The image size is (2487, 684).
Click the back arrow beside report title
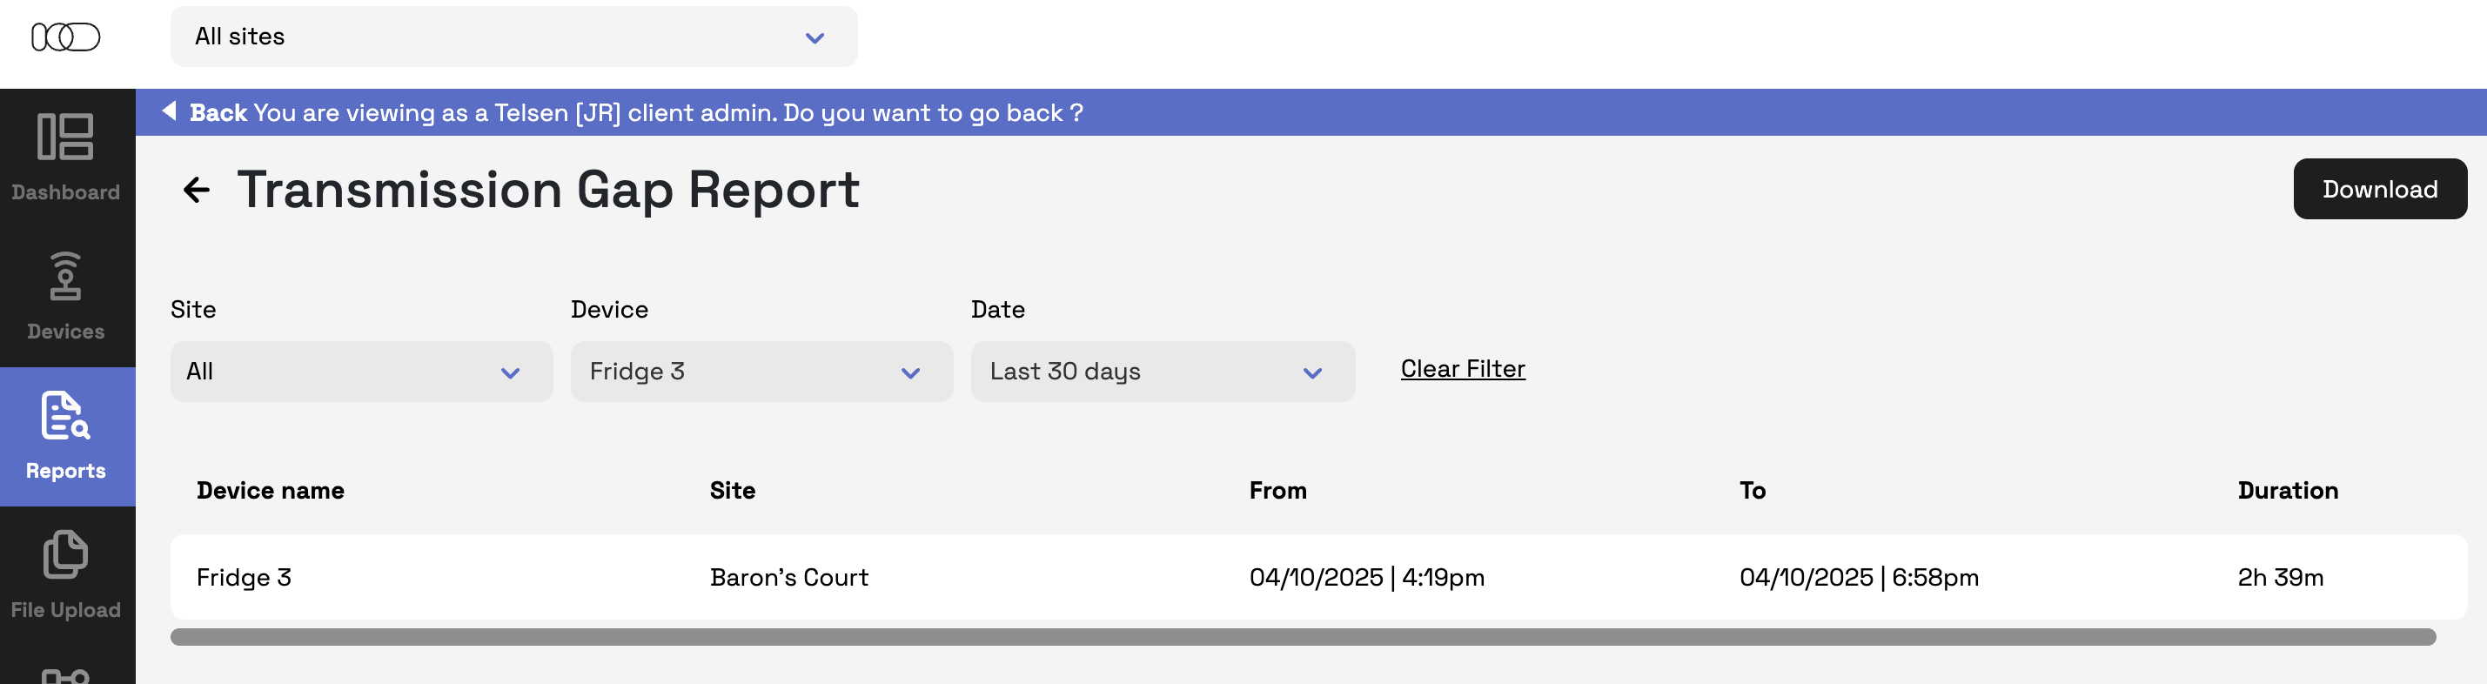[196, 191]
